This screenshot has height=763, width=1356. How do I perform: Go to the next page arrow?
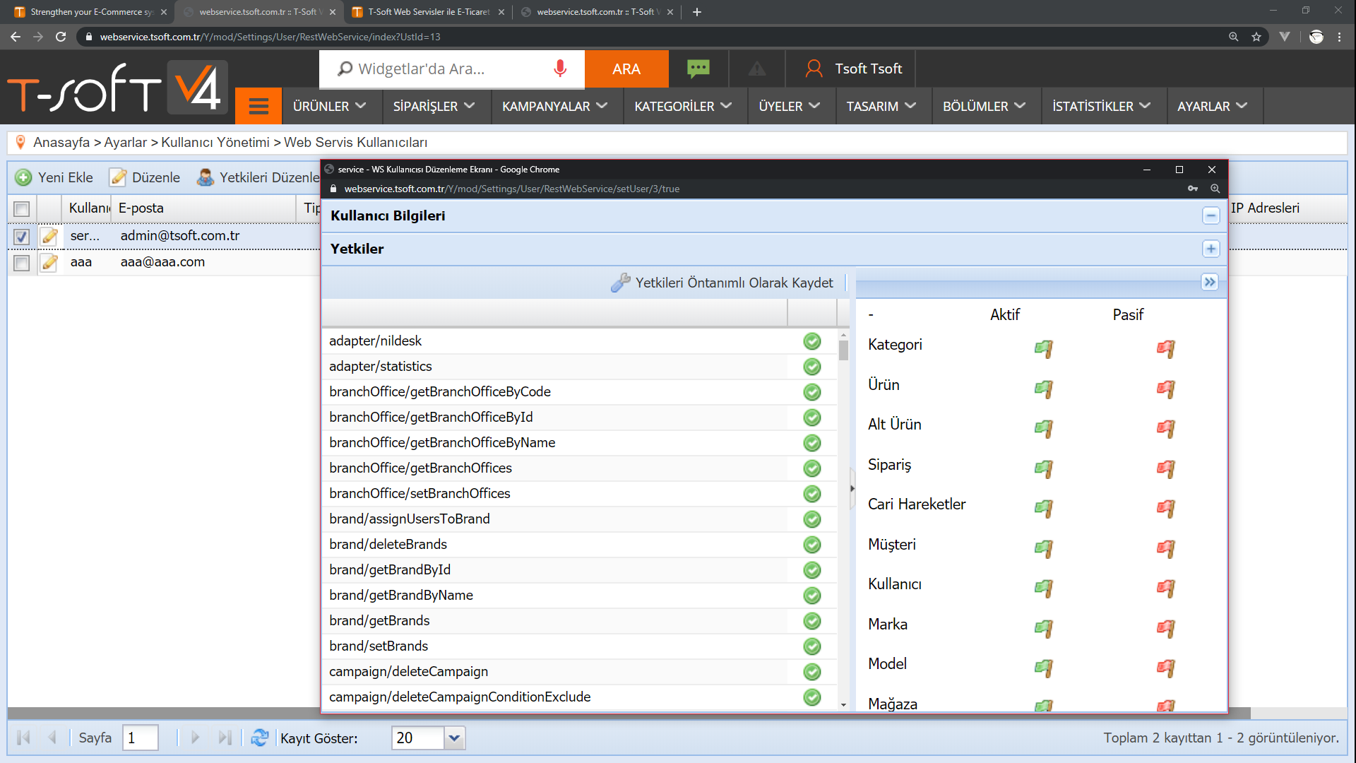196,738
